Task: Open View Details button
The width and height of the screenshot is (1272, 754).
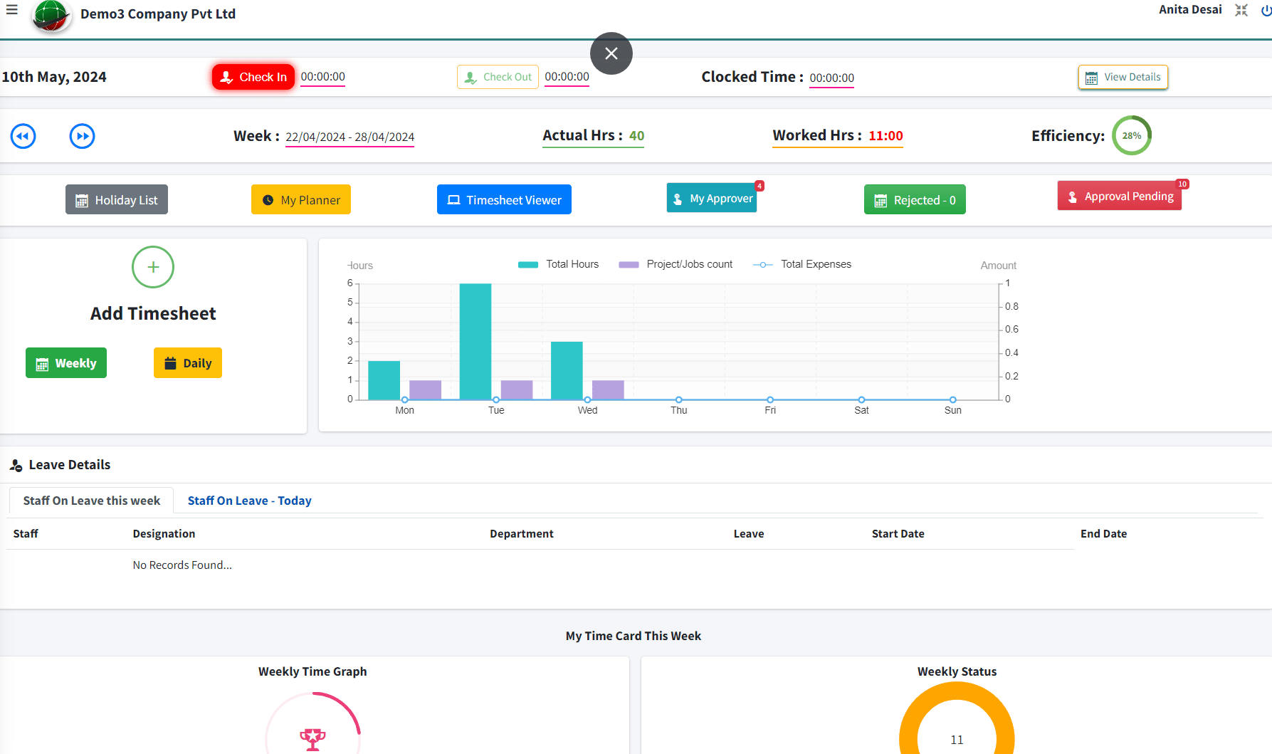Action: tap(1123, 77)
